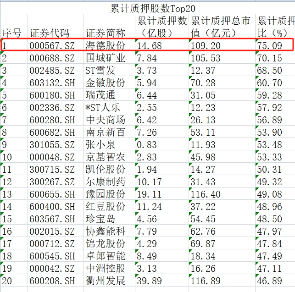Select the title cell 累计质押股数Top20
Screen dimensions: 295x292
pos(148,8)
